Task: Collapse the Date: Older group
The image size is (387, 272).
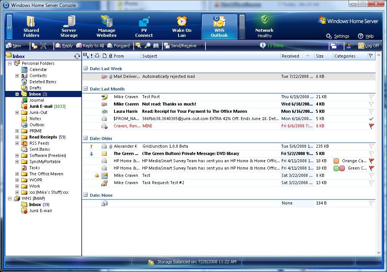Action: pos(85,138)
